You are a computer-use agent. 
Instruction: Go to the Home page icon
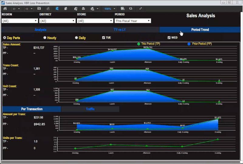(x=5, y=9)
